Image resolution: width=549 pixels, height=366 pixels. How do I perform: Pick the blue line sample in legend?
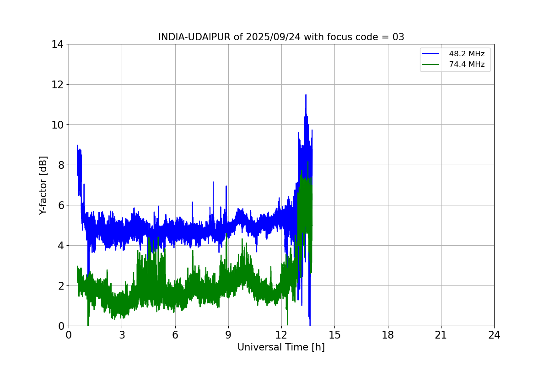pyautogui.click(x=431, y=54)
